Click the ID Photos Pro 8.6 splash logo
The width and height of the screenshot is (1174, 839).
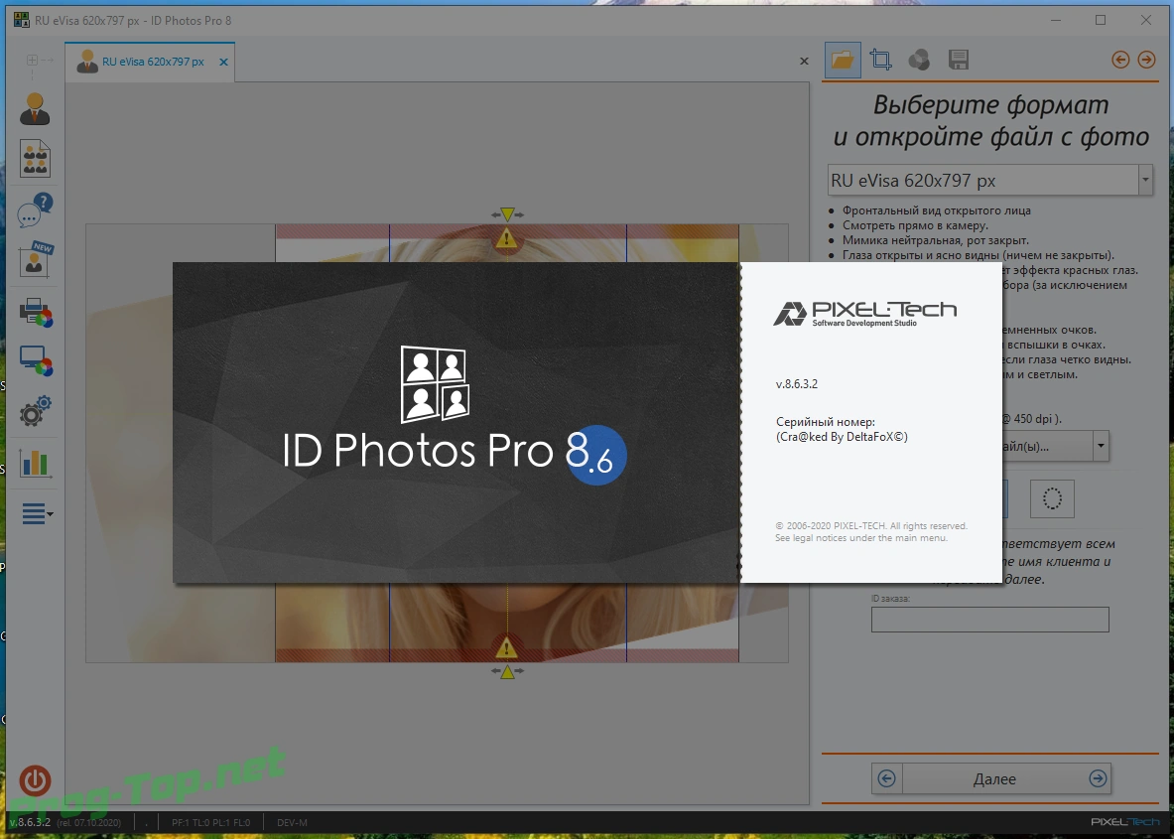tap(454, 416)
